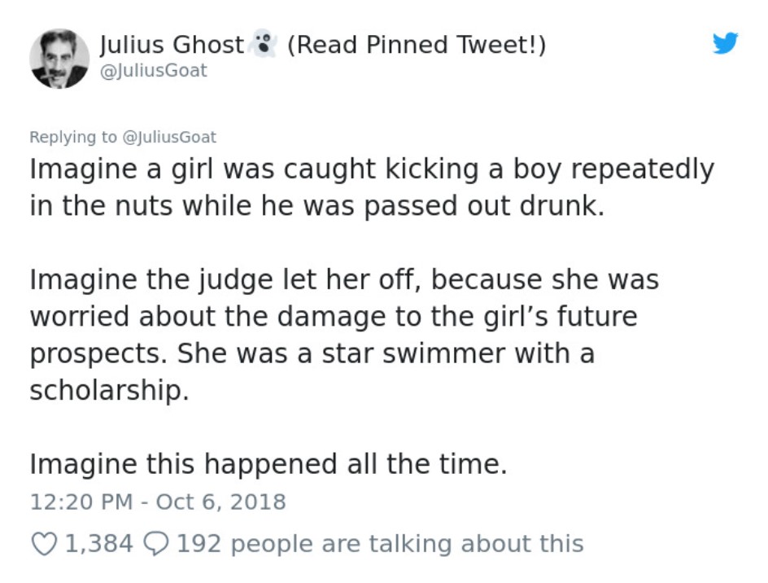The height and width of the screenshot is (583, 768).
Task: Click the 'Replying to' label
Action: (x=73, y=137)
